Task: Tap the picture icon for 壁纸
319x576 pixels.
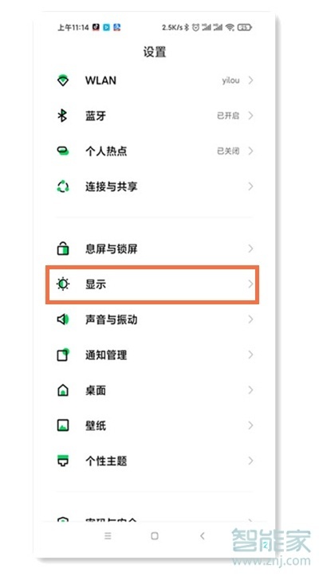Action: (63, 425)
